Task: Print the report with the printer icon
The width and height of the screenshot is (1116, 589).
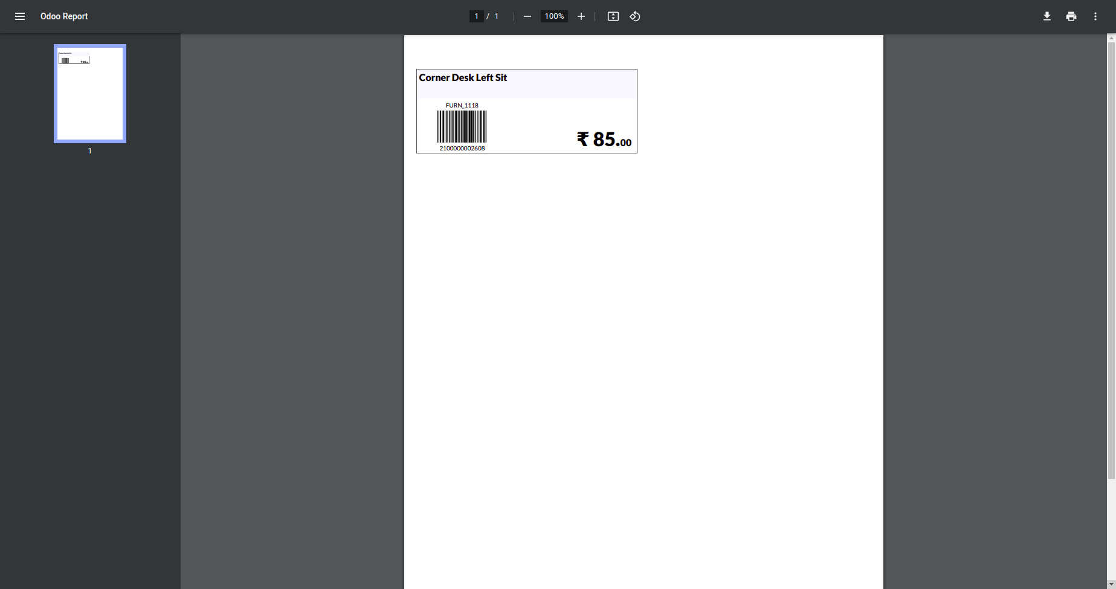Action: pyautogui.click(x=1071, y=16)
